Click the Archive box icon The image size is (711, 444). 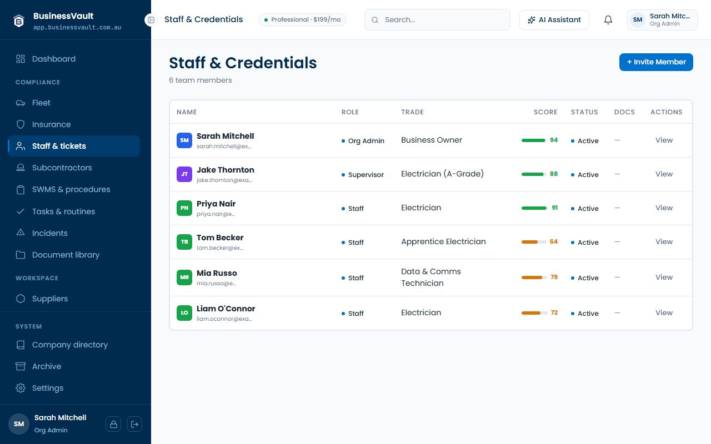pyautogui.click(x=21, y=366)
